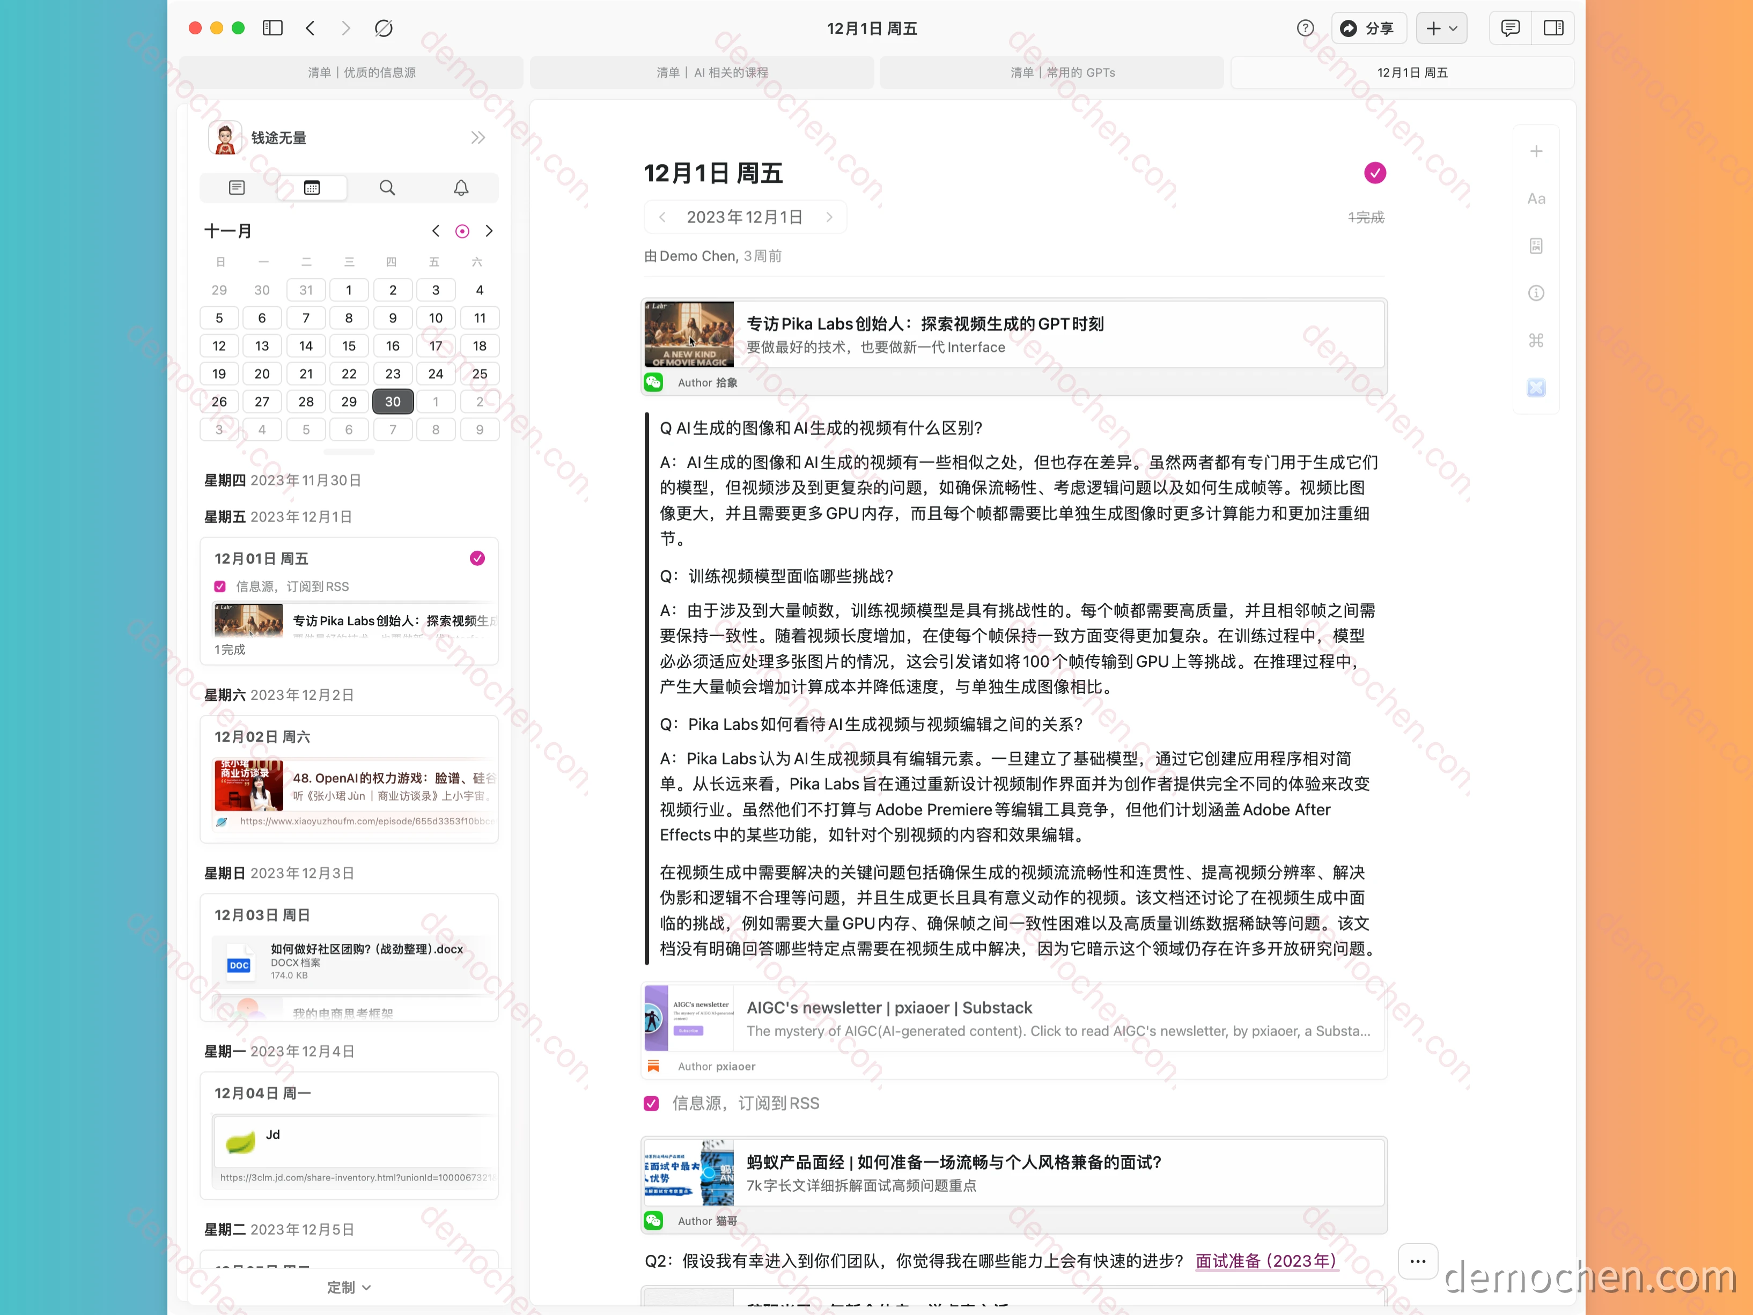Open the 12月04日 周一 sidebar note card
The image size is (1753, 1315).
[350, 1135]
